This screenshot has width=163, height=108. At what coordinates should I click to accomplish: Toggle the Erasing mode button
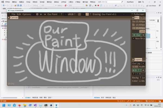(96, 14)
